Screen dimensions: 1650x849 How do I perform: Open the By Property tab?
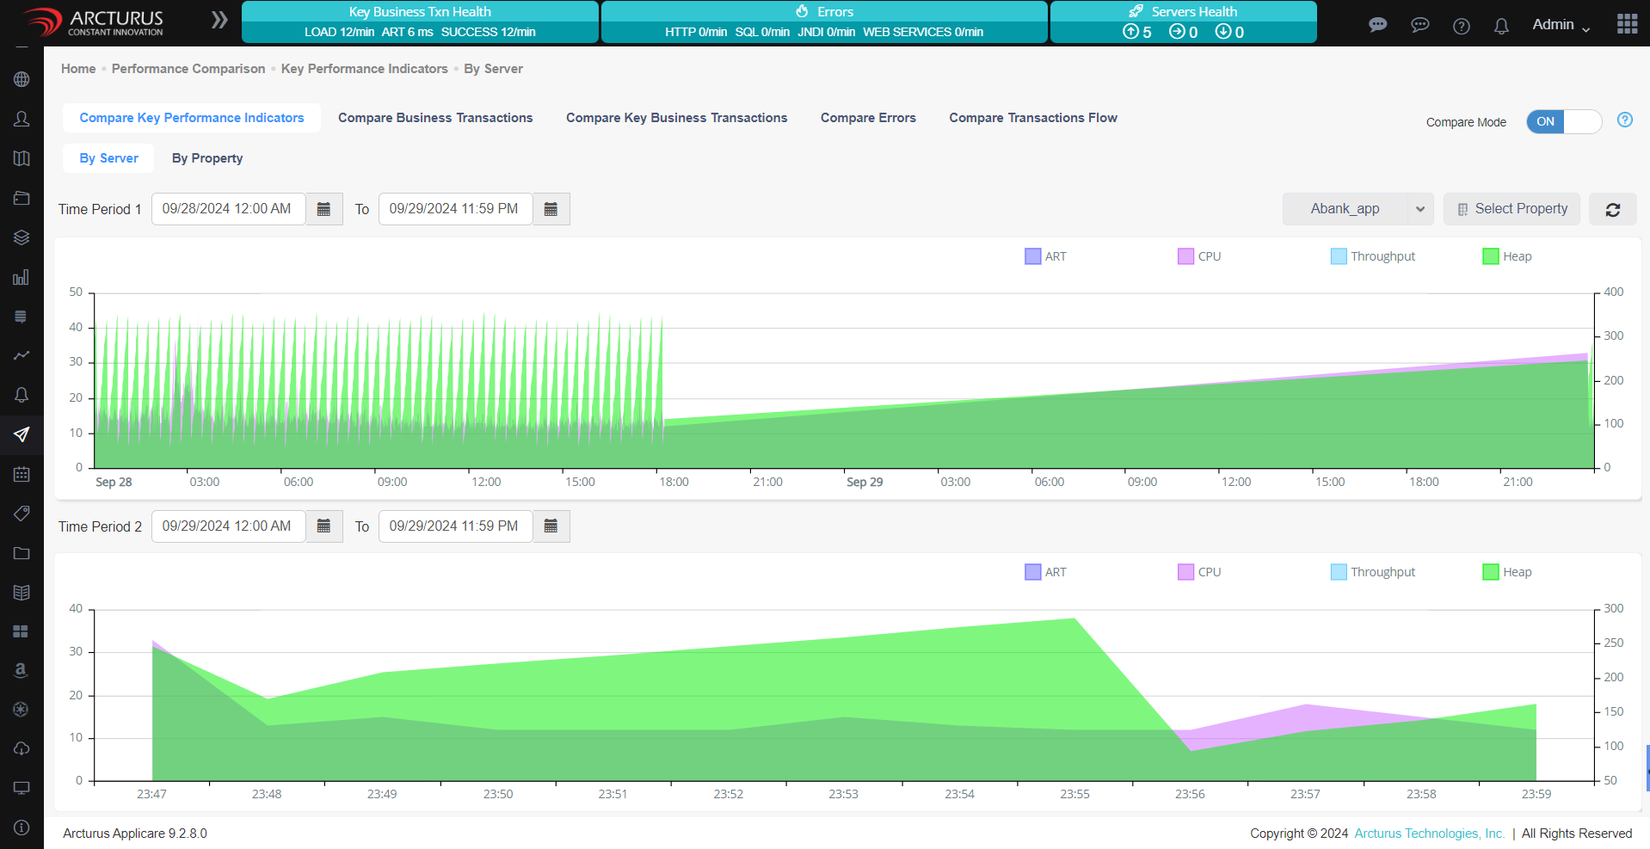tap(206, 158)
